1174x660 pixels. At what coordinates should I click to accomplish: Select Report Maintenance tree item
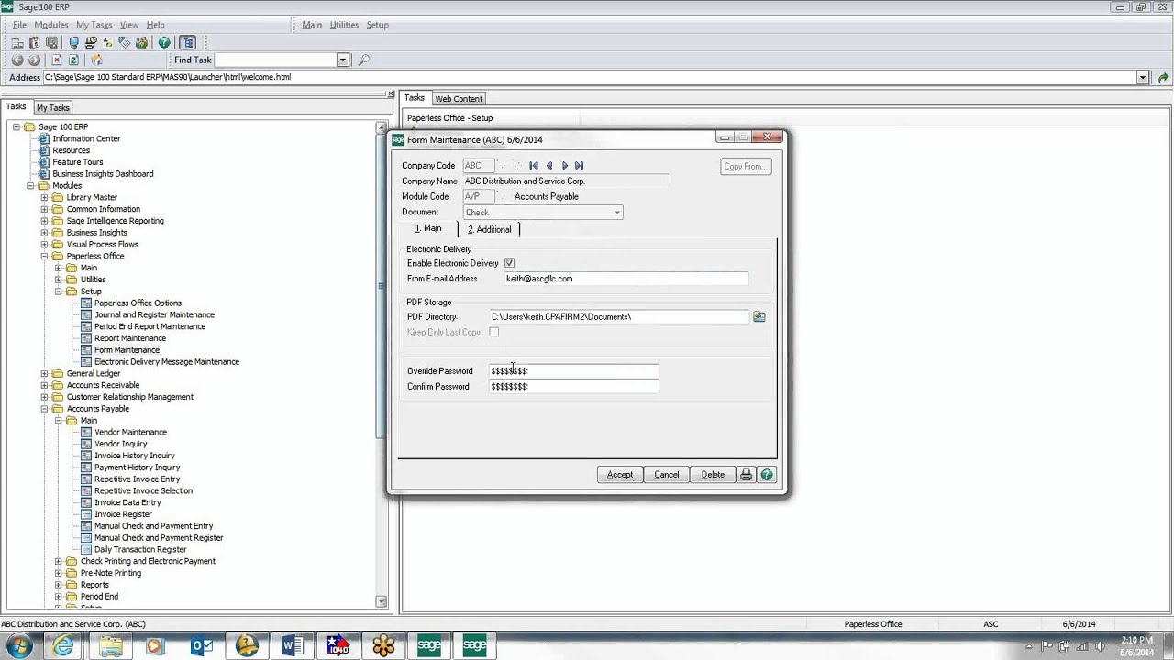[x=130, y=338]
